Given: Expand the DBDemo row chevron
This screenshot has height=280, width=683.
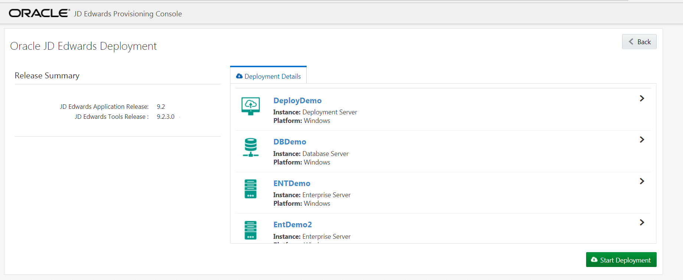Looking at the screenshot, I should click(x=642, y=140).
